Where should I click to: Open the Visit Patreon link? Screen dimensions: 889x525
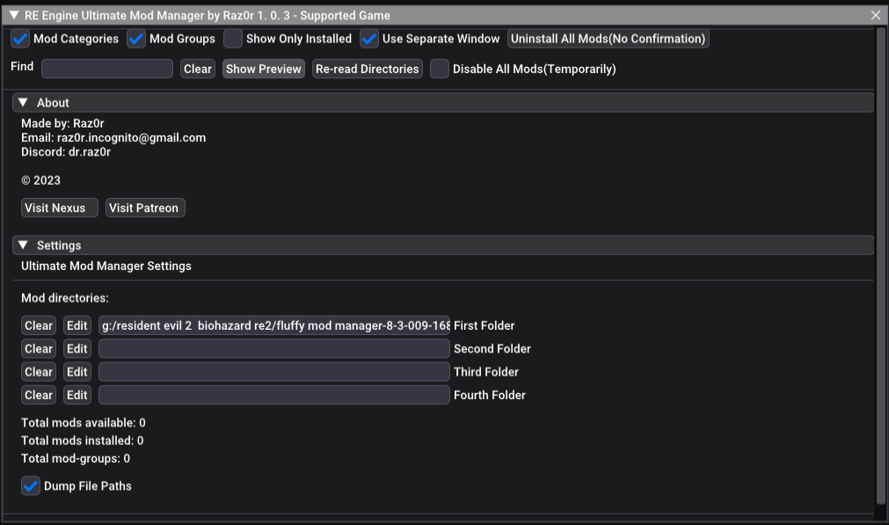(x=145, y=208)
